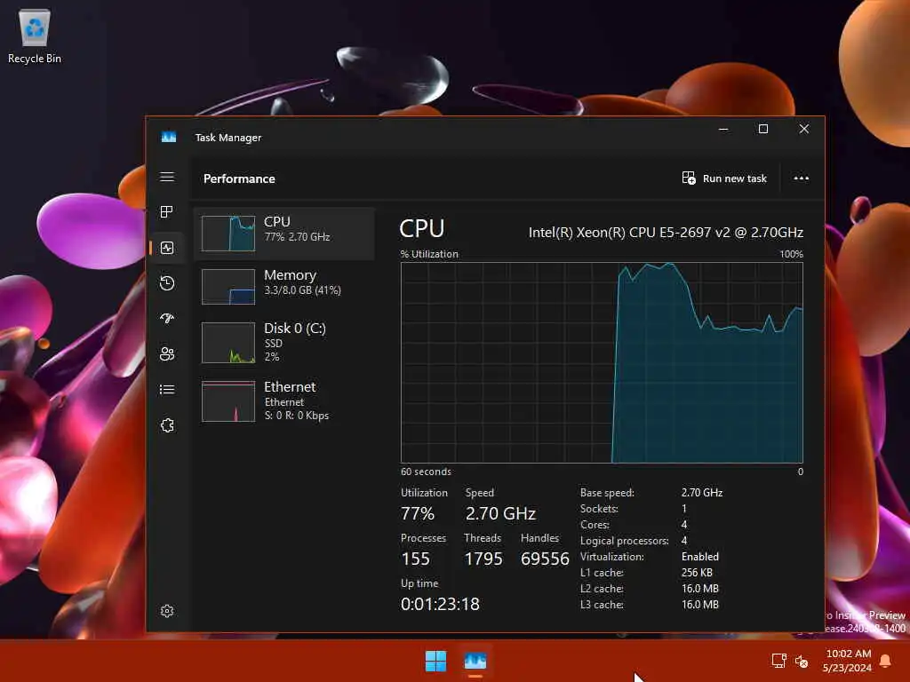The width and height of the screenshot is (910, 682).
Task: Open the hamburger navigation menu
Action: pyautogui.click(x=167, y=177)
